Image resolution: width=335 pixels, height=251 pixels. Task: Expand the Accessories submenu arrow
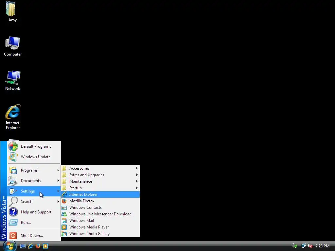coord(137,168)
